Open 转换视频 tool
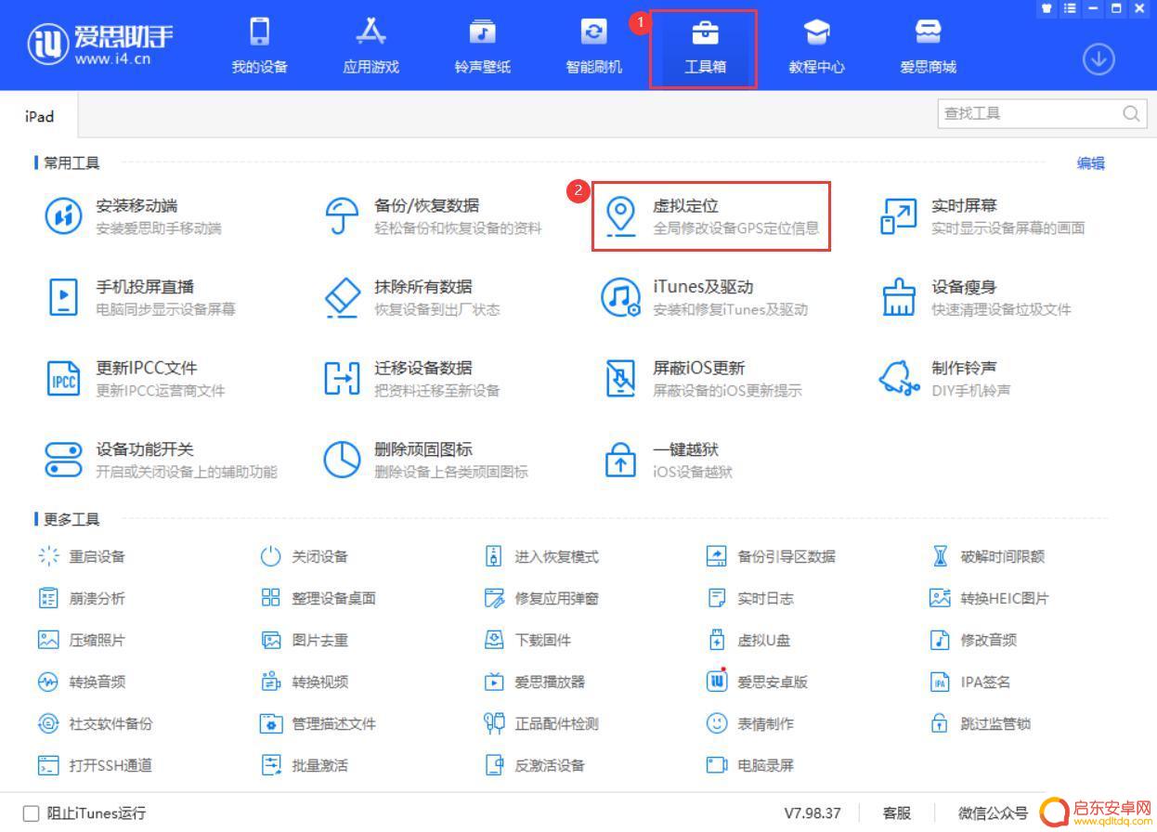 point(305,682)
